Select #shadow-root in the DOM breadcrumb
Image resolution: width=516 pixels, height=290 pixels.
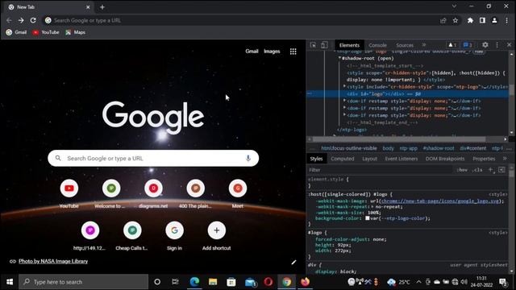tap(439, 148)
